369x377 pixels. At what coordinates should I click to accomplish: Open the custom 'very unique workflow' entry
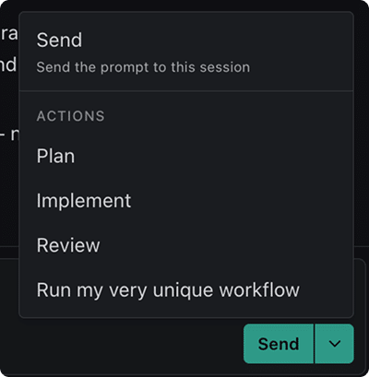coord(186,289)
